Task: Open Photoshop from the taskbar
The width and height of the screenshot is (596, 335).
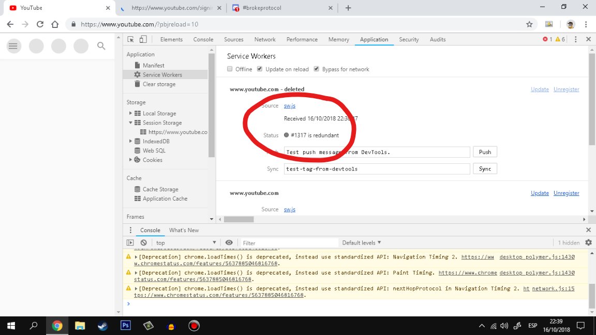Action: (x=125, y=326)
